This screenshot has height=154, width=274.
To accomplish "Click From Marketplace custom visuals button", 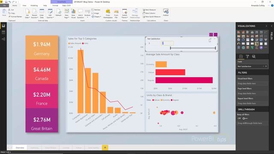I will (108, 13).
